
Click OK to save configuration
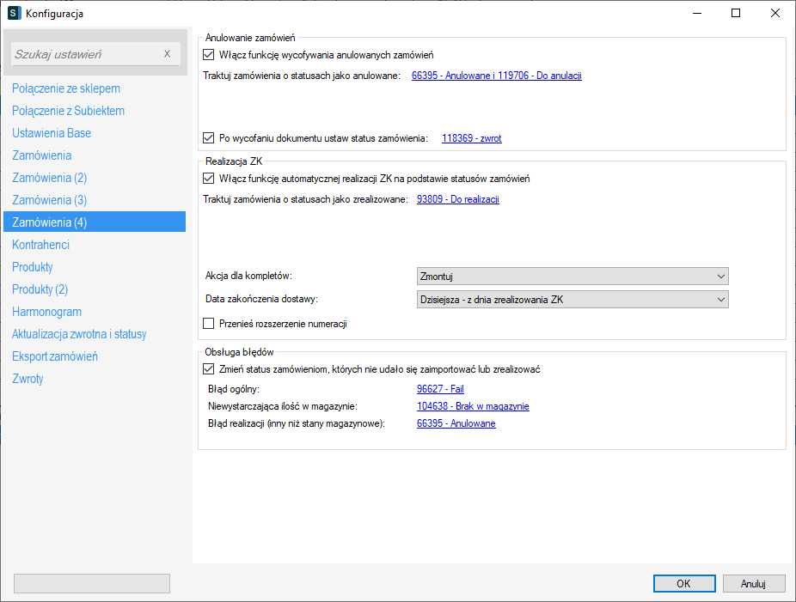pos(683,583)
